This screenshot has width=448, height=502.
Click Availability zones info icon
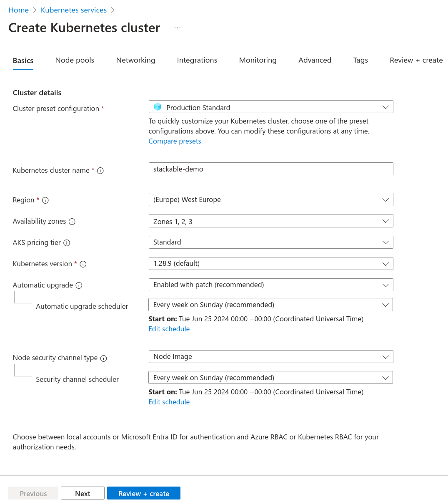[x=72, y=222]
